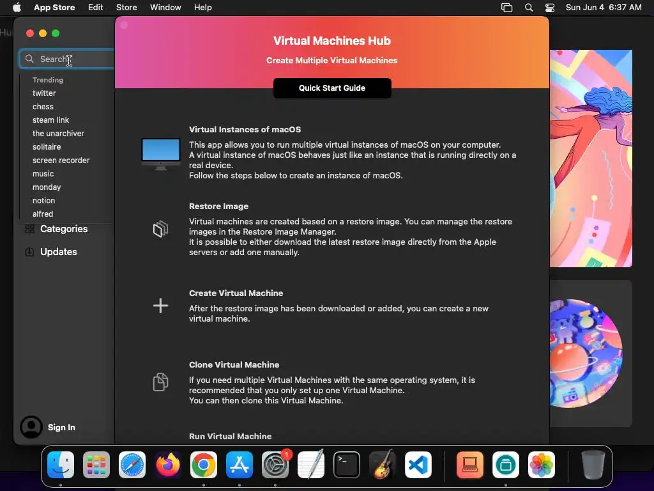Viewport: 654px width, 491px height.
Task: Select trending search 'the unarchiver'
Action: coord(58,133)
